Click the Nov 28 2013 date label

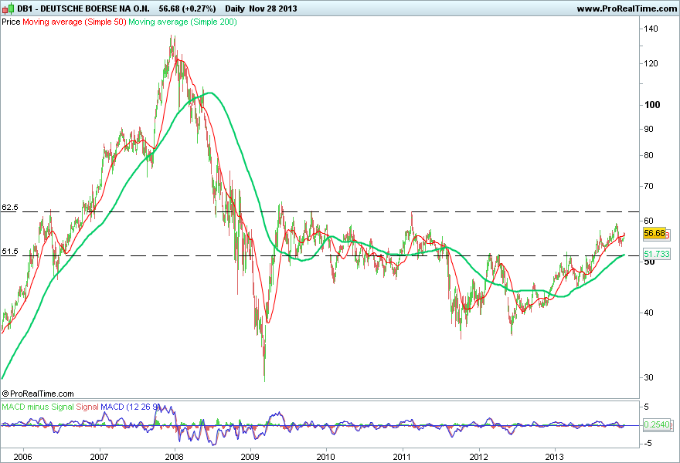[x=273, y=8]
